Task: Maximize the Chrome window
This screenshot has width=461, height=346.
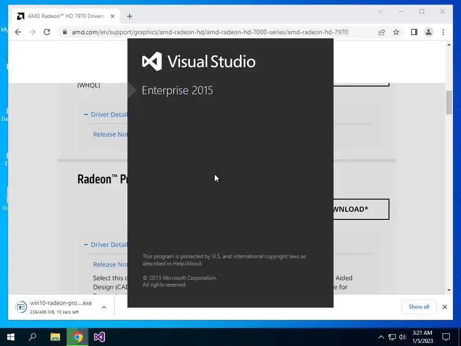Action: 422,11
